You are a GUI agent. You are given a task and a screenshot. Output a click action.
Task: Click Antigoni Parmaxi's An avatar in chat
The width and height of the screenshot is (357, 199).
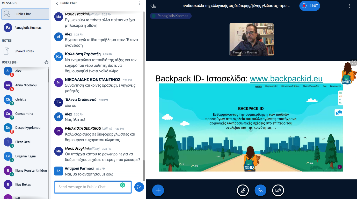(59, 171)
